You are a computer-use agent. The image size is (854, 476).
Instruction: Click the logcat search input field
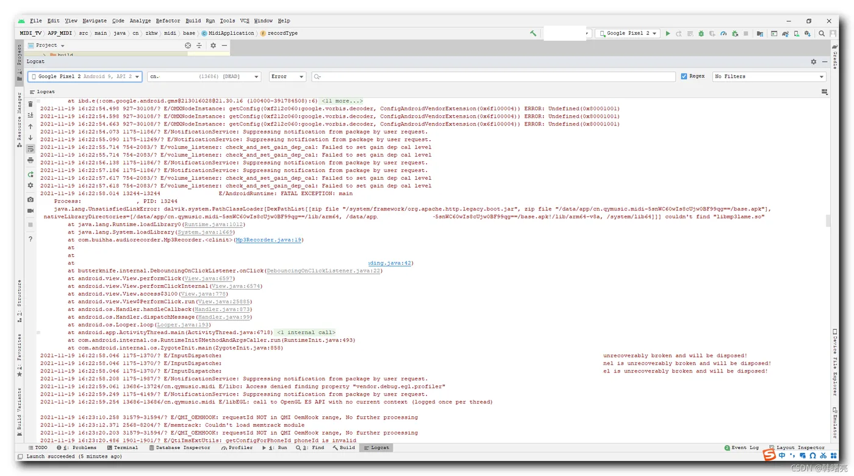(x=493, y=76)
